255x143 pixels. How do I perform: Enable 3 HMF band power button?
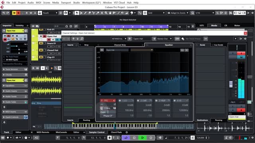pos(156,100)
